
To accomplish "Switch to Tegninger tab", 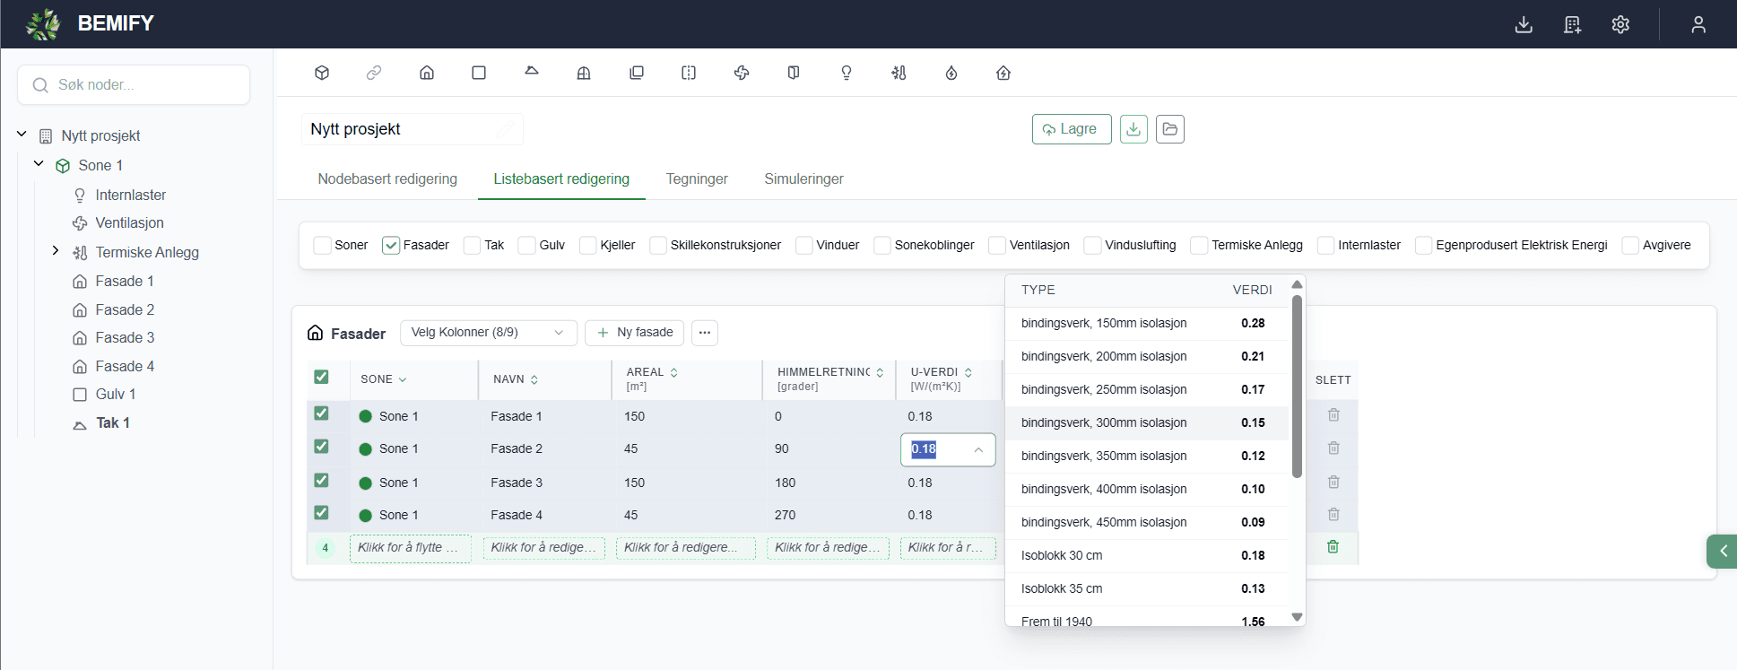I will [697, 178].
